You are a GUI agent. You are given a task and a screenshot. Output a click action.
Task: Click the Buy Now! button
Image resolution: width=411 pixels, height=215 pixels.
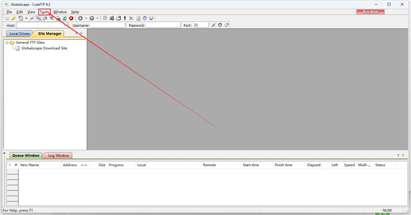(x=370, y=12)
